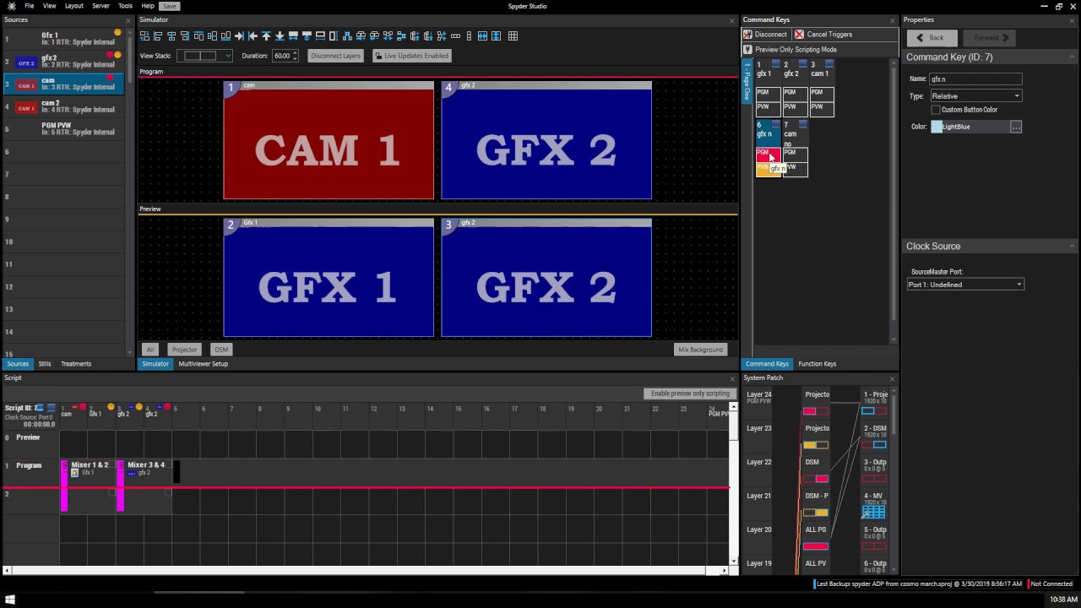
Task: Toggle the Live Updates Enabled button
Action: click(x=411, y=56)
